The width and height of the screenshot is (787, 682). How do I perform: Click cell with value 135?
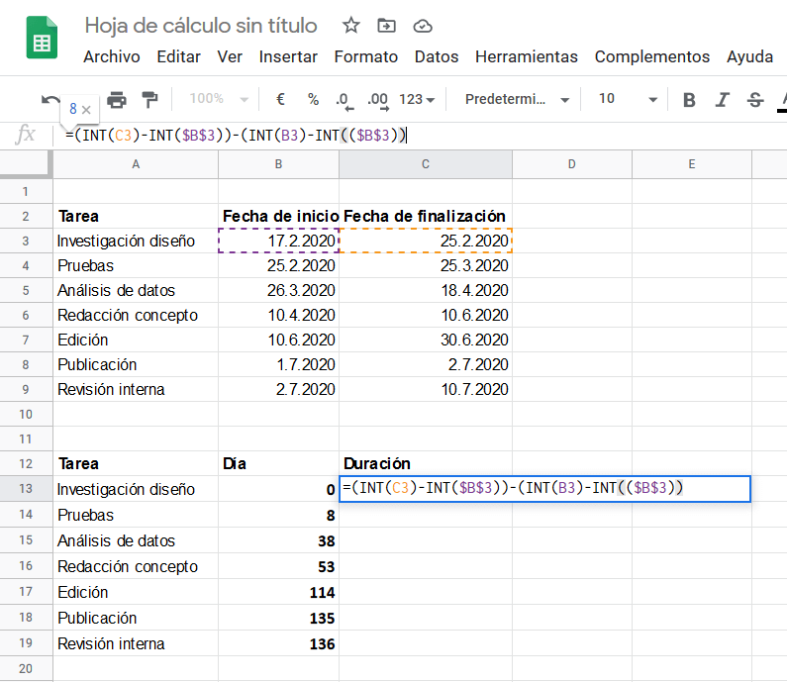tap(278, 618)
